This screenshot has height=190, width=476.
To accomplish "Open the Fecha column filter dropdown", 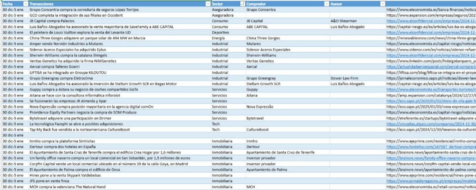I will 26,4.
